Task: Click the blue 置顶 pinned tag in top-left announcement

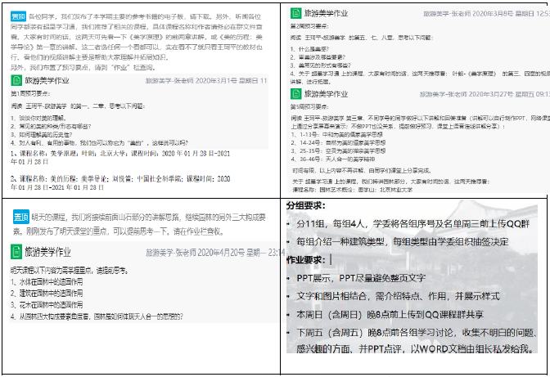Action: 18,16
